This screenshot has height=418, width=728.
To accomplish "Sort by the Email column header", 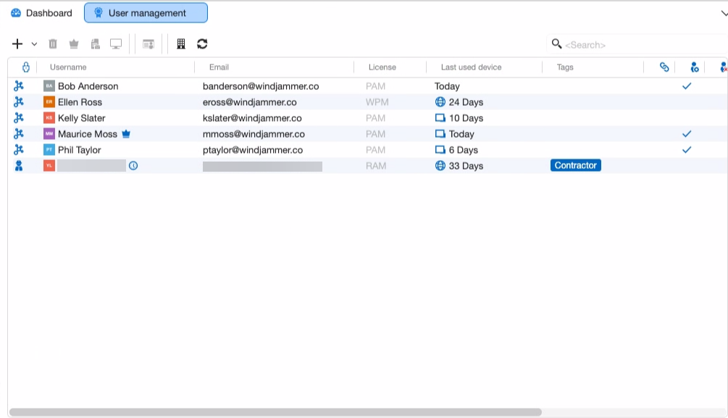I will coord(219,67).
